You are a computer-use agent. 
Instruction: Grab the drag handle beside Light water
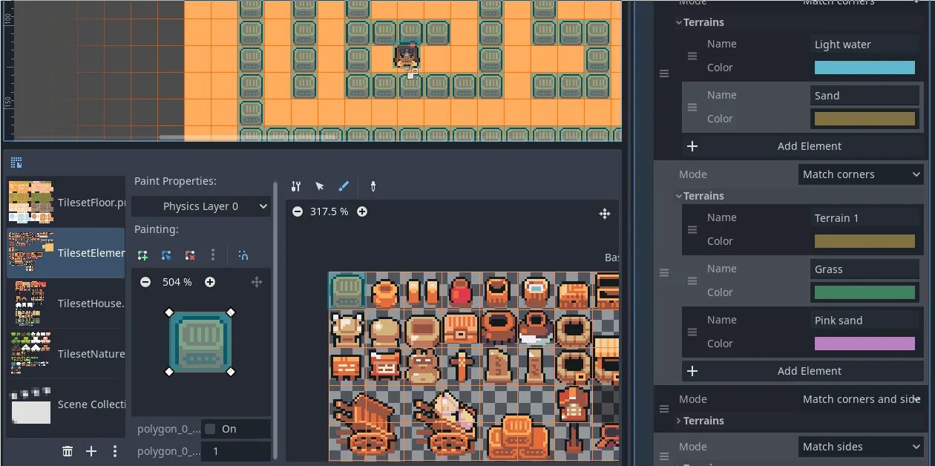(x=692, y=56)
